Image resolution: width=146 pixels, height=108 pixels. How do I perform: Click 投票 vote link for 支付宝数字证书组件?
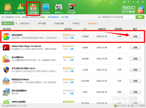72,71
